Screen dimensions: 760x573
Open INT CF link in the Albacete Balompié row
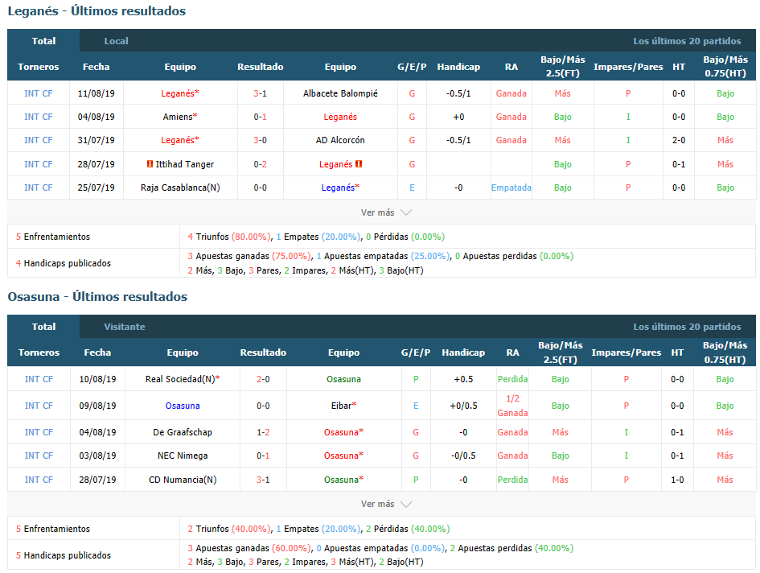point(39,93)
